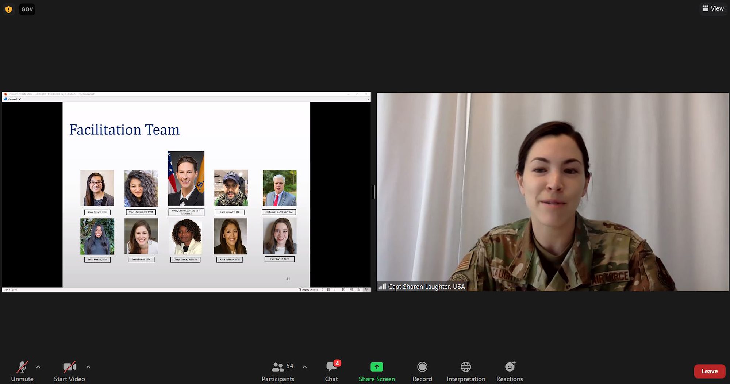The width and height of the screenshot is (730, 384).
Task: Select the pen annotation icon in slideshow controls
Action: pyautogui.click(x=328, y=289)
